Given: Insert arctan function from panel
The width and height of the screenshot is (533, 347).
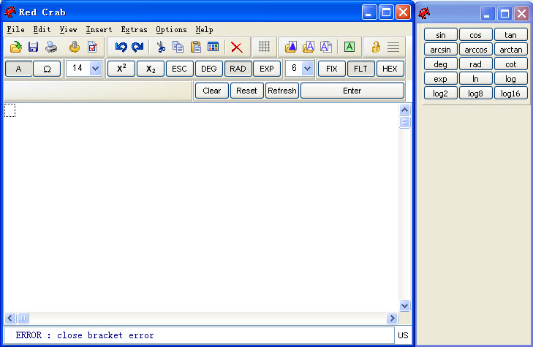Looking at the screenshot, I should click(510, 50).
